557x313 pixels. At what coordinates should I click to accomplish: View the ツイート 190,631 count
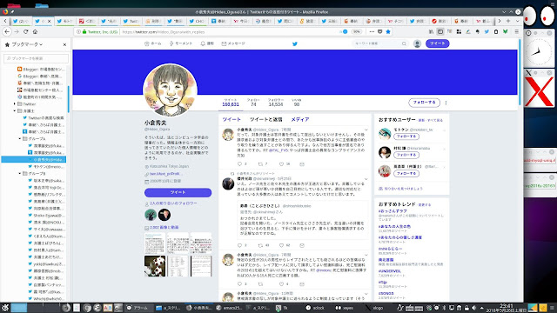(231, 103)
